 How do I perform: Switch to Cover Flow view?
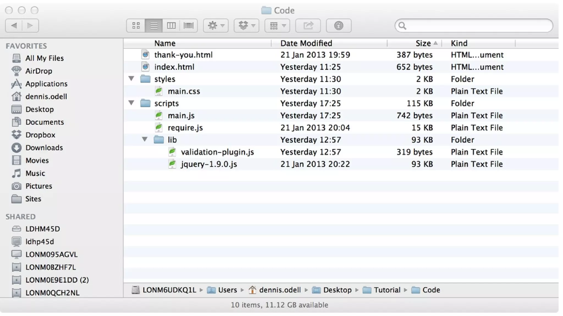(189, 26)
